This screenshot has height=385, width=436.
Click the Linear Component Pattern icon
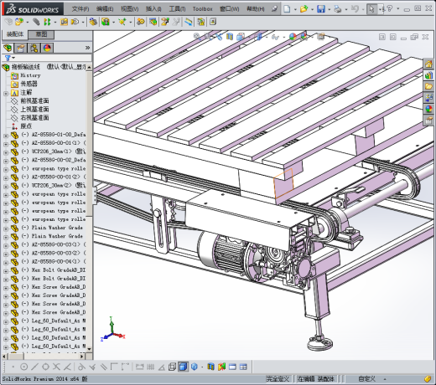tap(47, 22)
